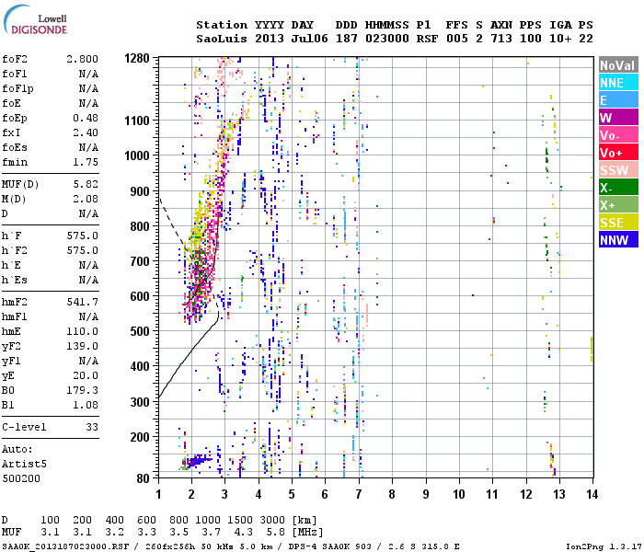Click the 80 height axis label

(143, 478)
